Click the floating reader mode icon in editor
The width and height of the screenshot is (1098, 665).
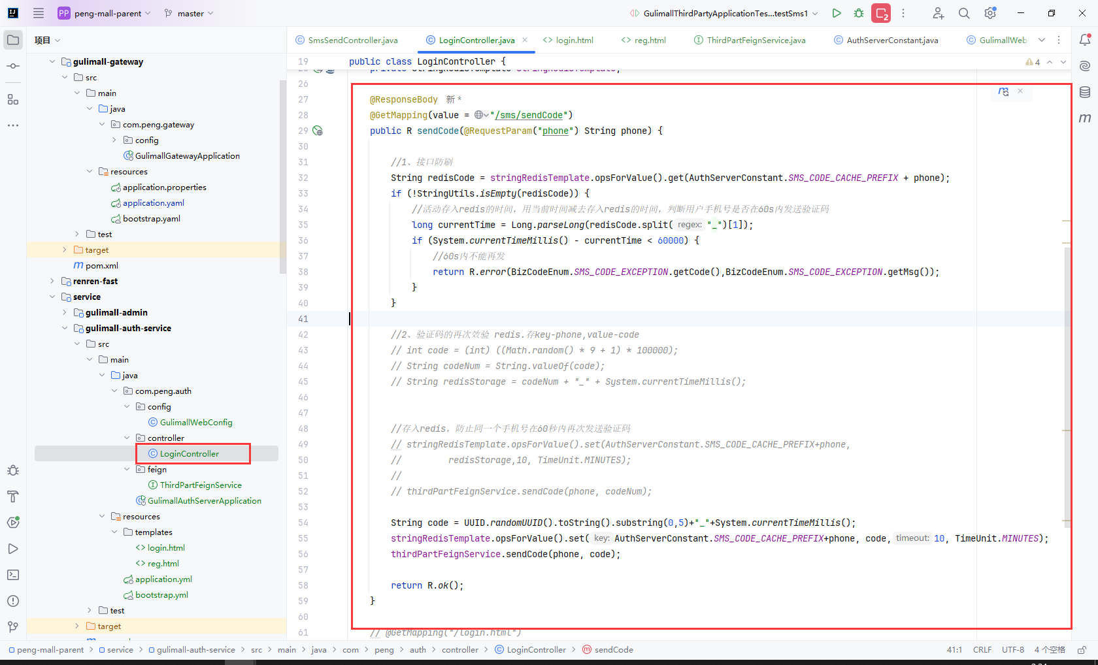(x=1003, y=91)
